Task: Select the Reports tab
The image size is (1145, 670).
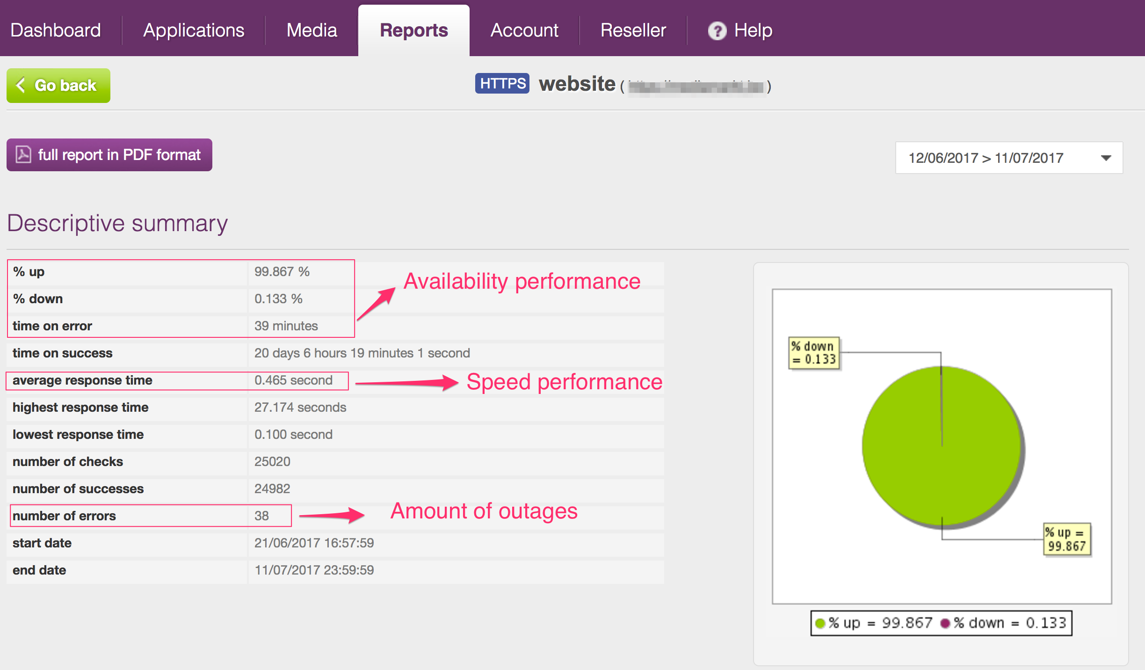Action: [x=413, y=30]
